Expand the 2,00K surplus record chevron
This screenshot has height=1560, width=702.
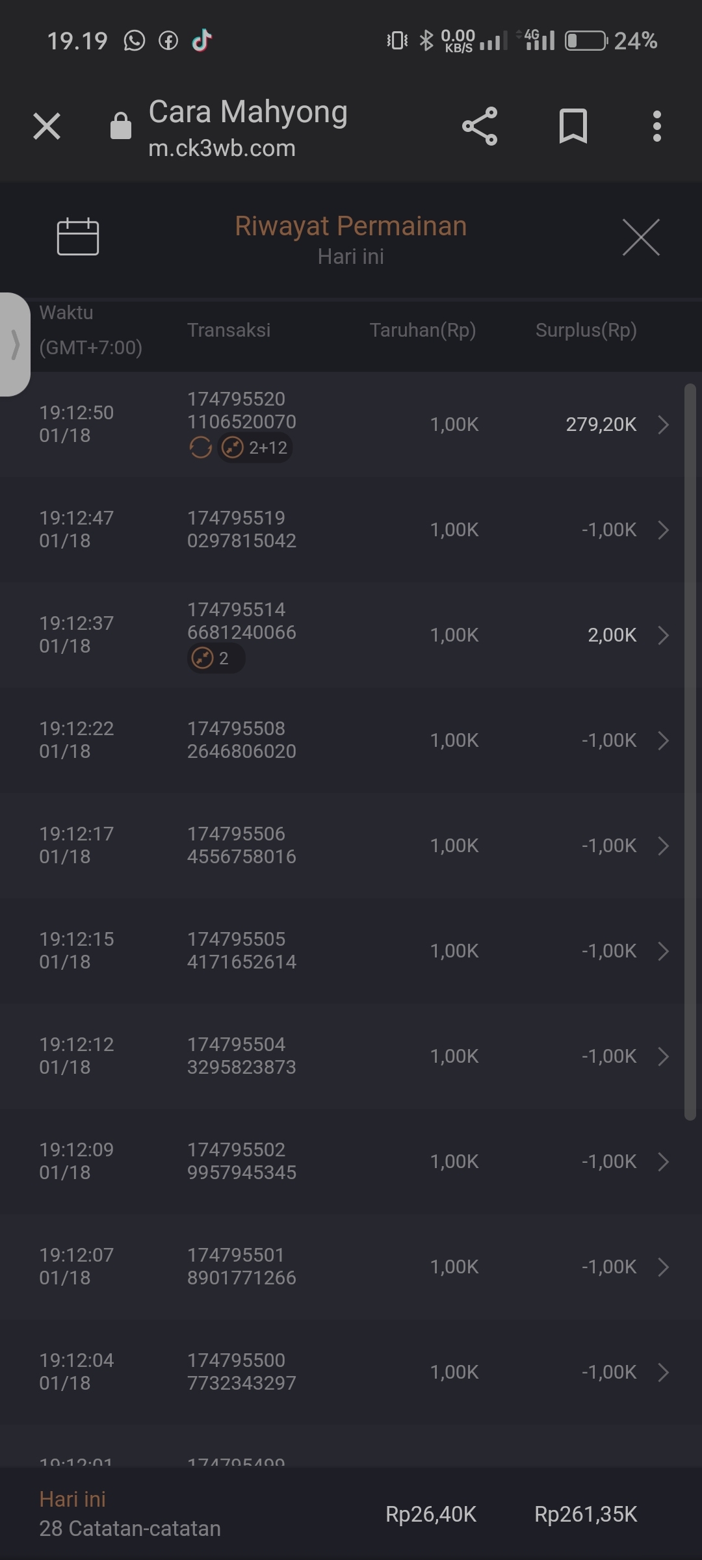[x=663, y=635]
